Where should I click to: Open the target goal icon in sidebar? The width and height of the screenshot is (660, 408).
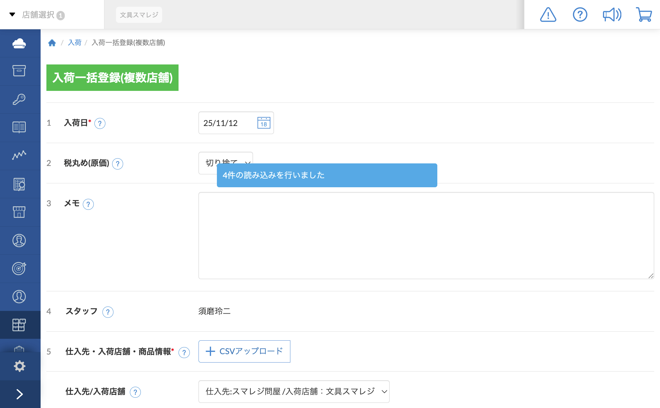[x=19, y=268]
